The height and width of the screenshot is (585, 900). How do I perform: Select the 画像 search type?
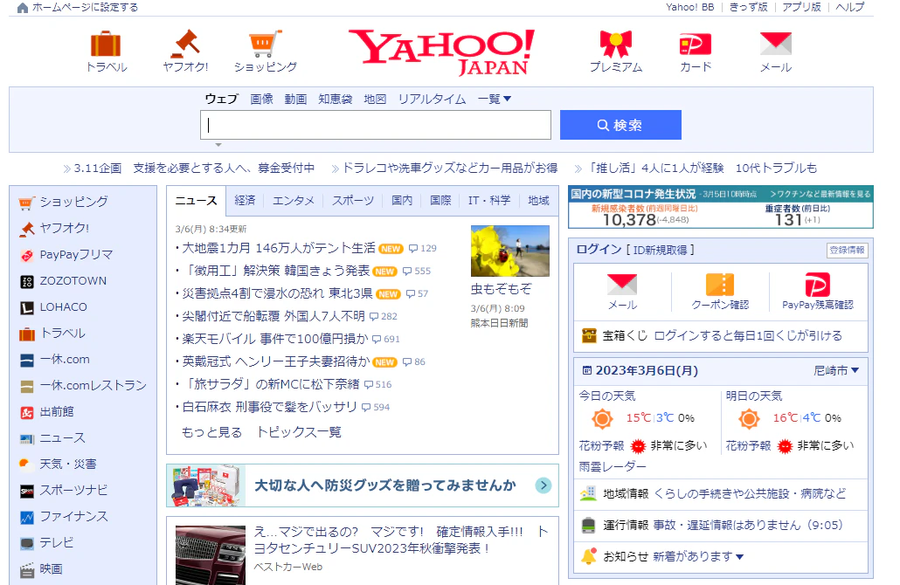(262, 100)
